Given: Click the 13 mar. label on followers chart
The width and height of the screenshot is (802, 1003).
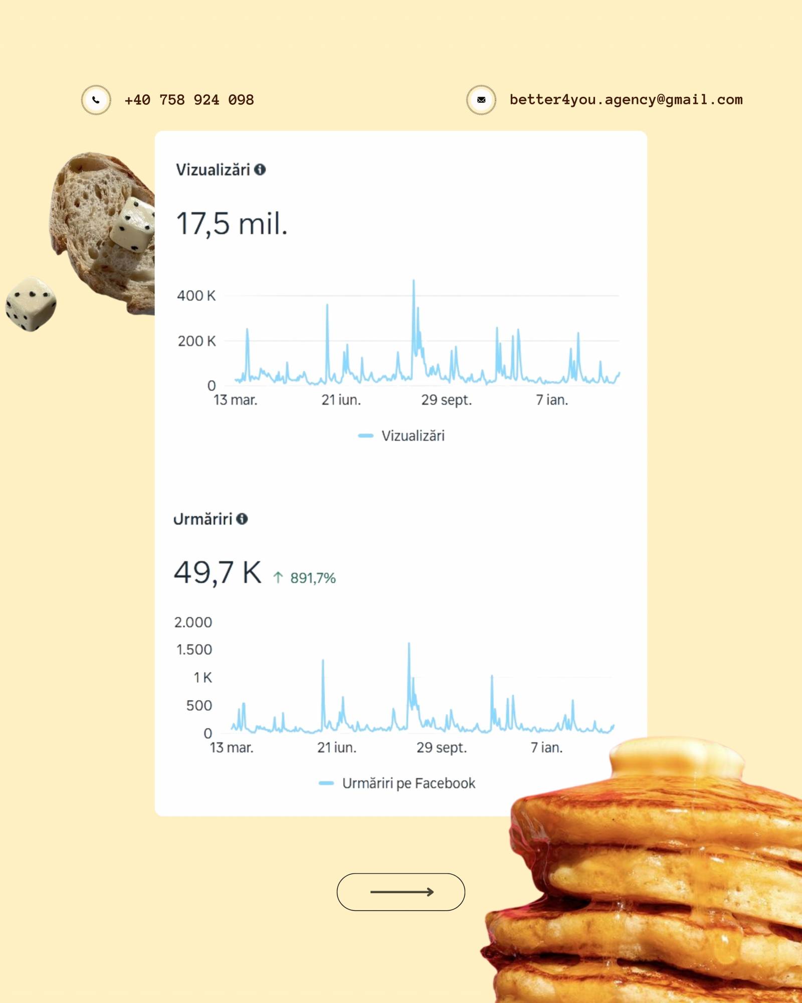Looking at the screenshot, I should [x=231, y=747].
